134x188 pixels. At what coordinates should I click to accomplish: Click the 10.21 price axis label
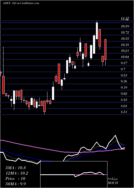click(x=125, y=50)
